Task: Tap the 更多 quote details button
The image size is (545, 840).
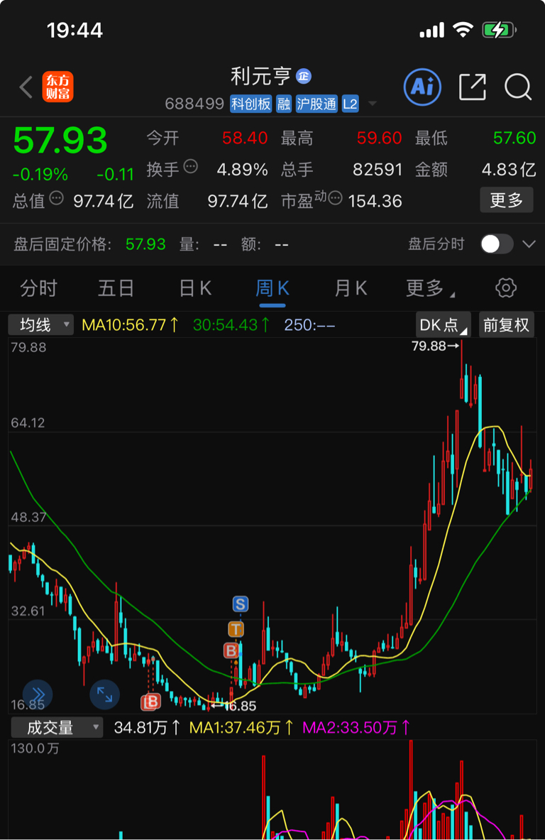Action: pos(507,200)
